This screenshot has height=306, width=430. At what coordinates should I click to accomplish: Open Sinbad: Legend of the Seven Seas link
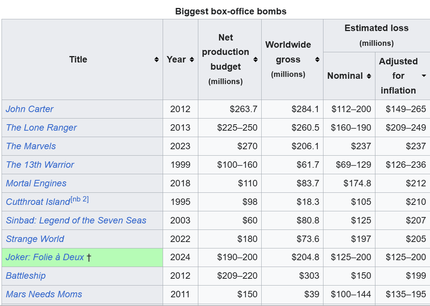[76, 220]
